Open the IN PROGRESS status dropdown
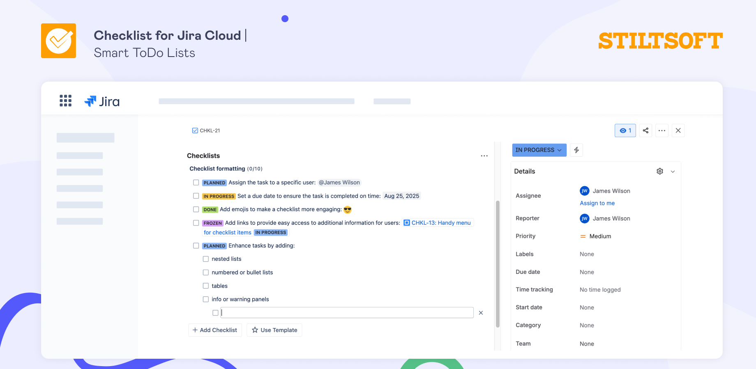This screenshot has height=369, width=756. point(539,150)
